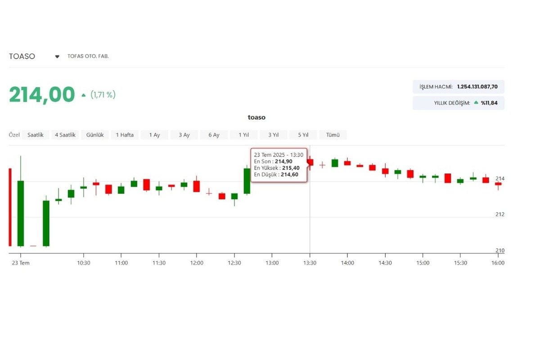This screenshot has height=337, width=540.
Task: Click the 214,00 price value
Action: 42,95
